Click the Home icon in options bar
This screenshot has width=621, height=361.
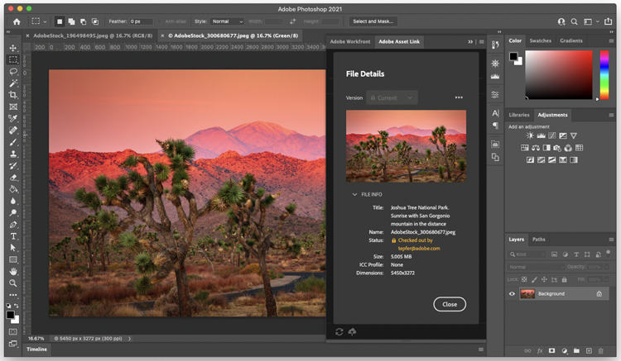coord(16,21)
